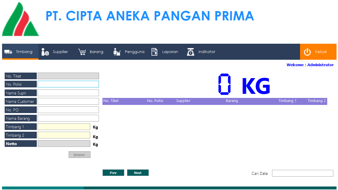Go to next page with Next
This screenshot has height=190, width=338.
138,173
